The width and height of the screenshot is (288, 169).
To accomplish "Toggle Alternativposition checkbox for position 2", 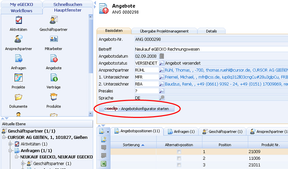I will tap(179, 158).
